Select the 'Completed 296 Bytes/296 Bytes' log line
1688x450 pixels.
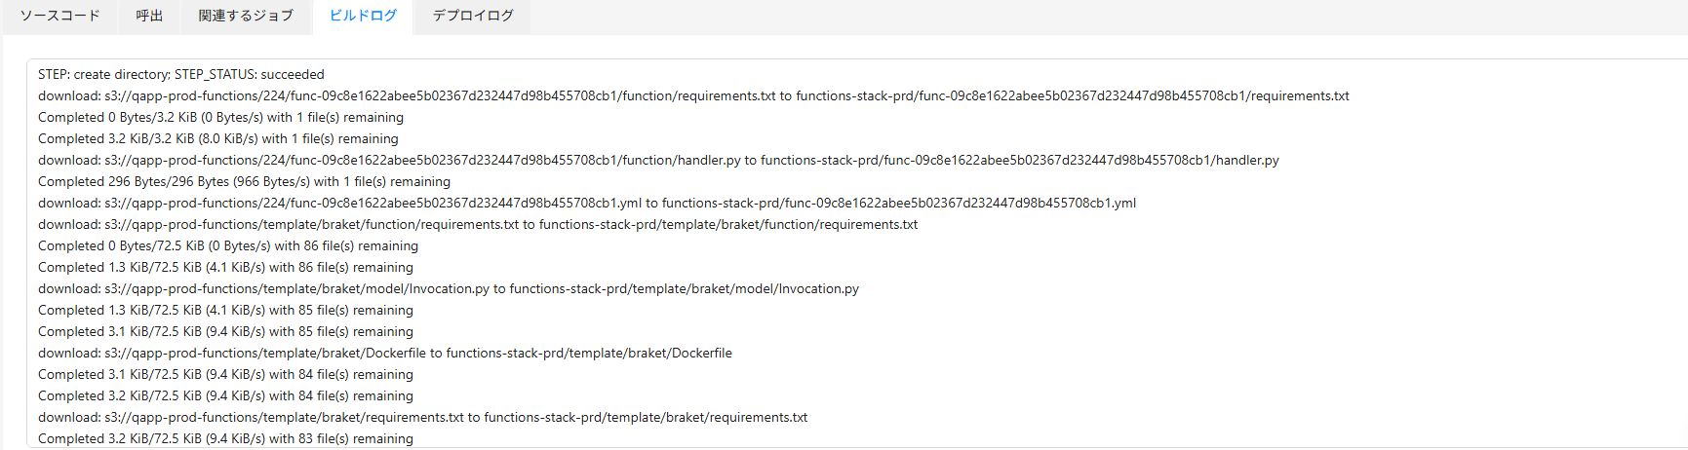(x=244, y=181)
